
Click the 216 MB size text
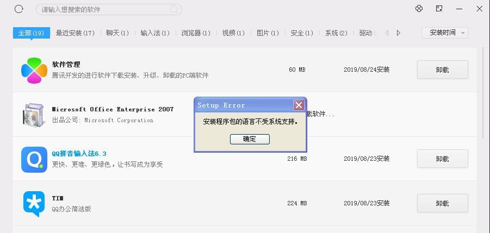297,159
